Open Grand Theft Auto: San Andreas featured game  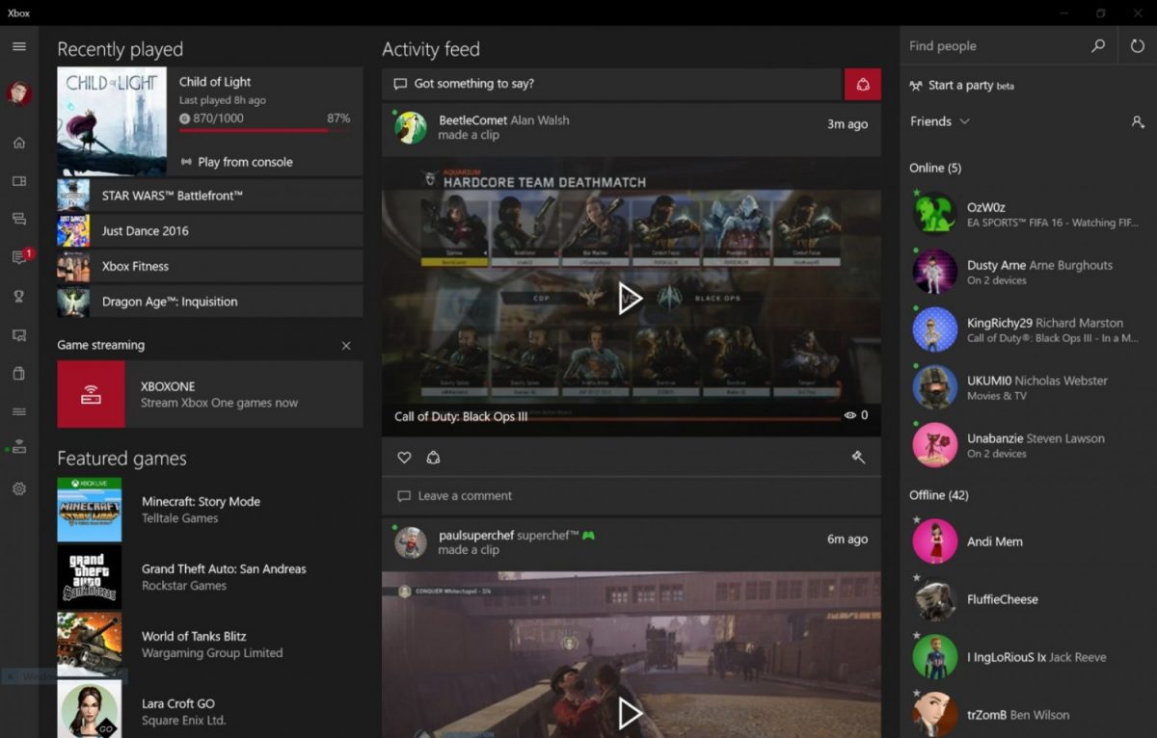pos(210,577)
